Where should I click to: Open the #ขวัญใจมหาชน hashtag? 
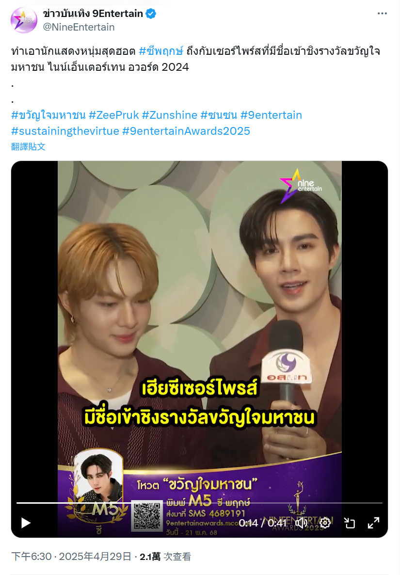click(48, 115)
